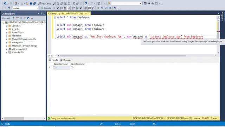Click the navigate Back arrow in toolbar
The image size is (225, 127).
pos(5,3)
